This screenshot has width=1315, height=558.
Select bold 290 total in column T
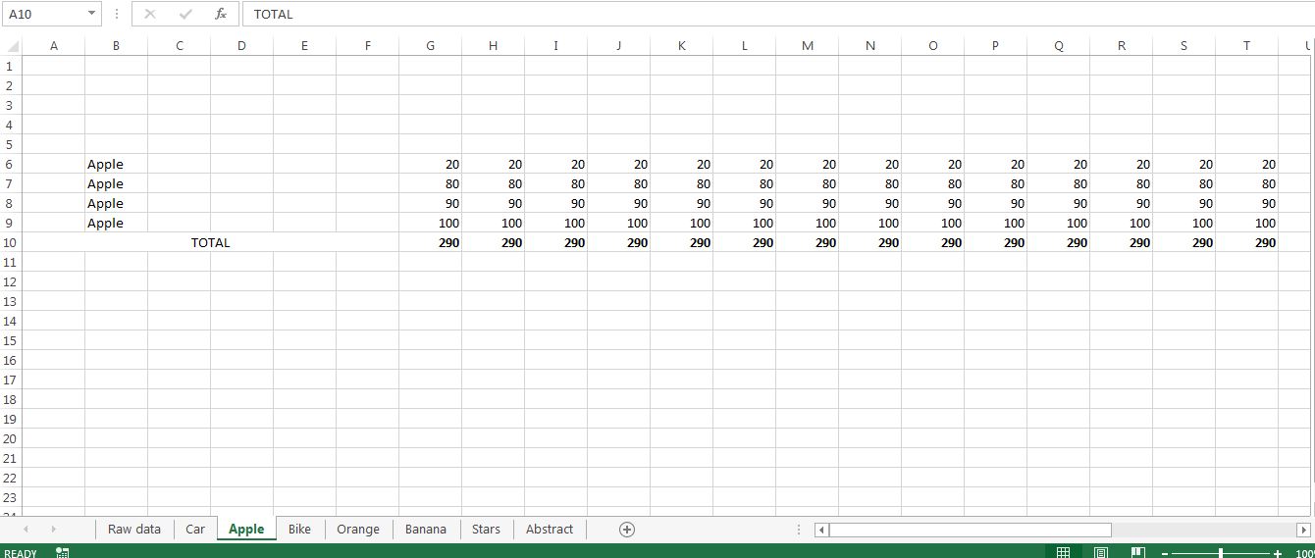(1246, 242)
